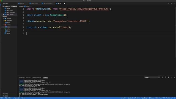Open notifications bell in status bar
The height and width of the screenshot is (99, 176).
[x=175, y=98]
